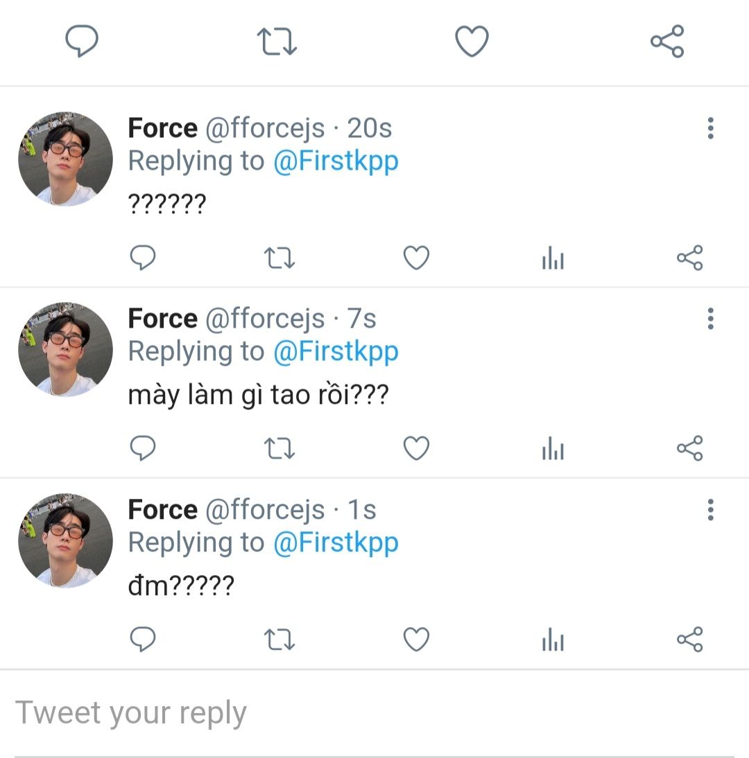Like the '??????' reply tweet
Screen dimensions: 749x758
(x=416, y=258)
